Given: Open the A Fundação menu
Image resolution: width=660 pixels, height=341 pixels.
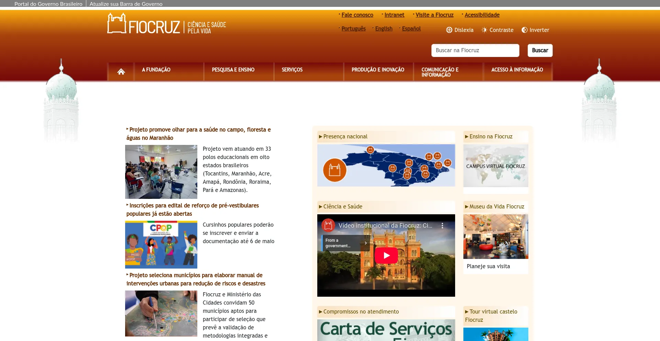Looking at the screenshot, I should pos(156,70).
